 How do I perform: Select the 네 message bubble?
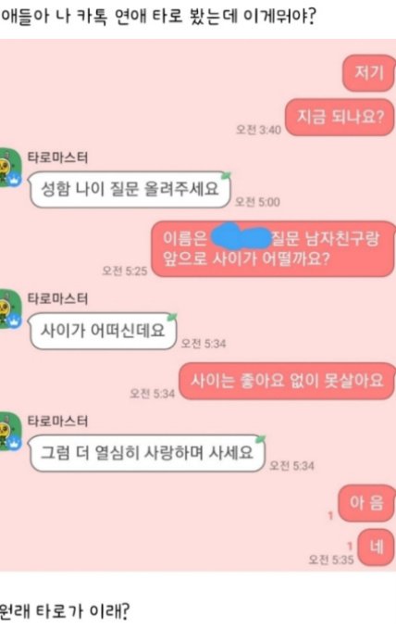(x=376, y=547)
